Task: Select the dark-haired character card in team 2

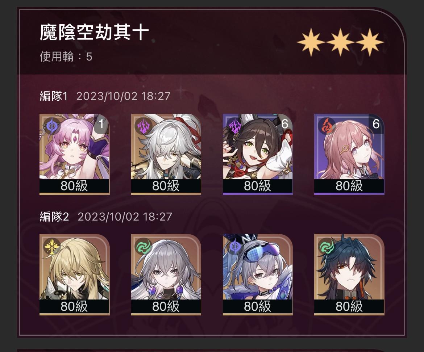Action: pos(349,275)
